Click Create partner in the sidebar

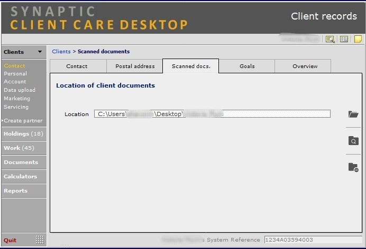(23, 121)
